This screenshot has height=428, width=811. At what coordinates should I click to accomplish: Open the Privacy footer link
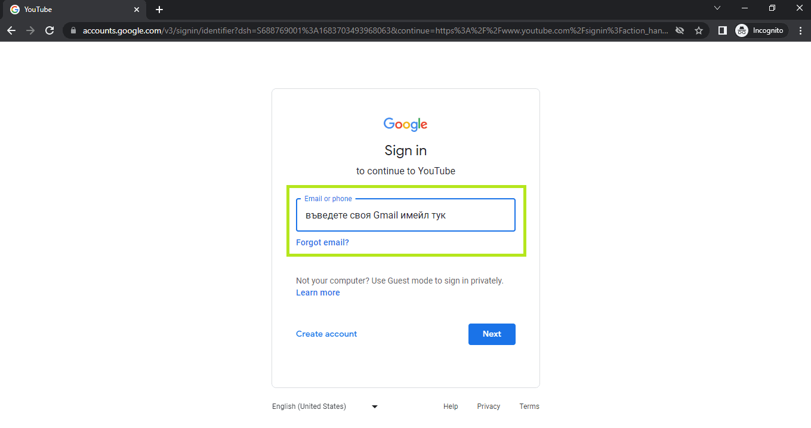click(x=488, y=407)
